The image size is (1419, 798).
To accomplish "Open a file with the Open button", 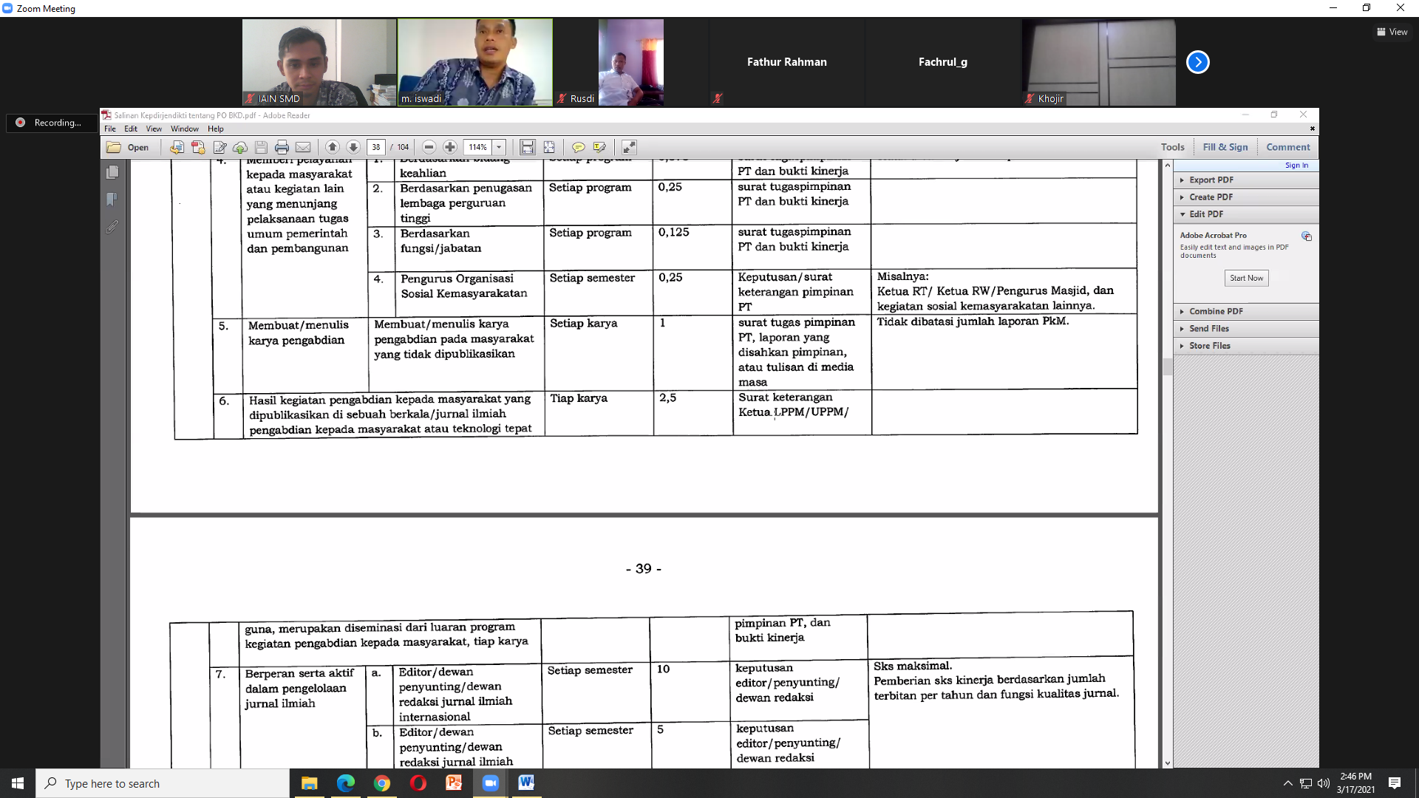I will (x=128, y=147).
